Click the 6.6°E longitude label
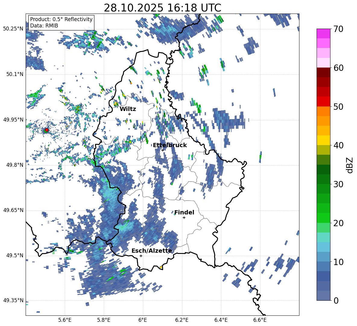The height and width of the screenshot is (326, 357). (260, 320)
